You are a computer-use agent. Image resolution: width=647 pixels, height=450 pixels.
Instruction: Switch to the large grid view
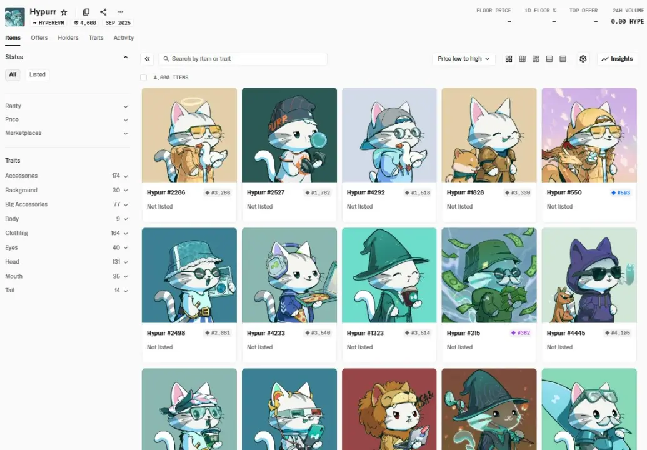509,59
